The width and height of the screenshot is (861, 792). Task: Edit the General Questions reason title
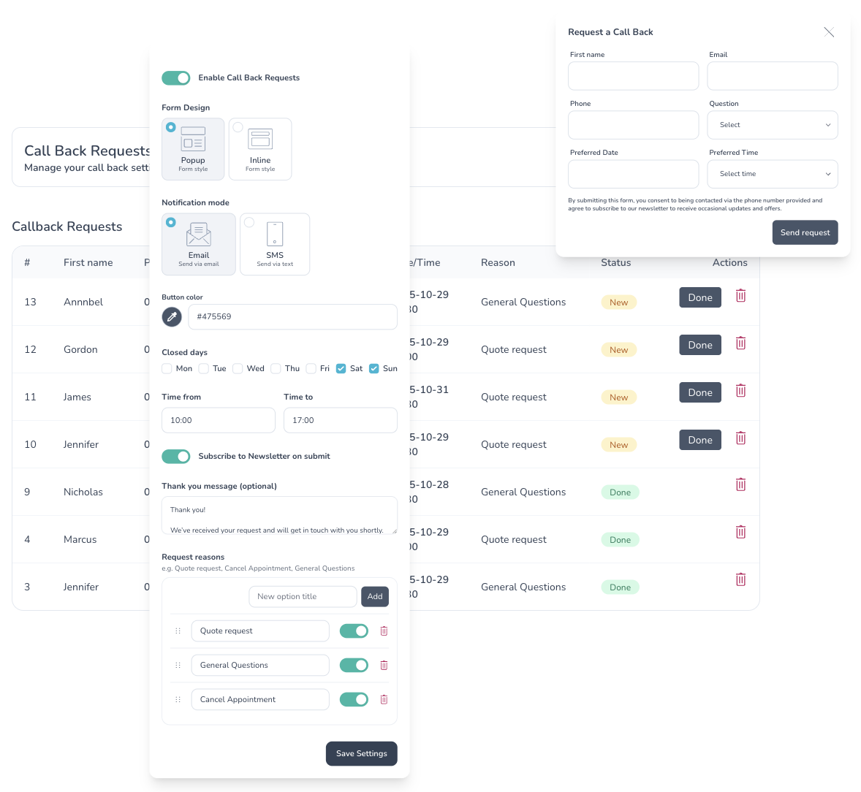click(x=260, y=665)
